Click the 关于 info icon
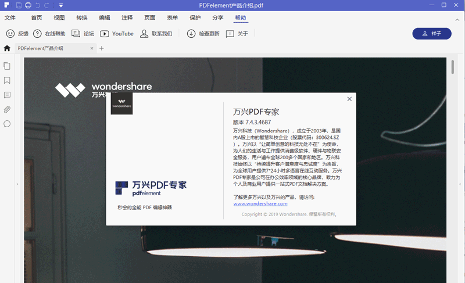This screenshot has width=465, height=283. 230,34
